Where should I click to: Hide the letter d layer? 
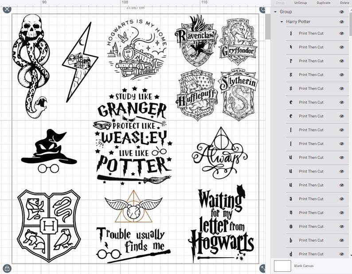(342, 254)
